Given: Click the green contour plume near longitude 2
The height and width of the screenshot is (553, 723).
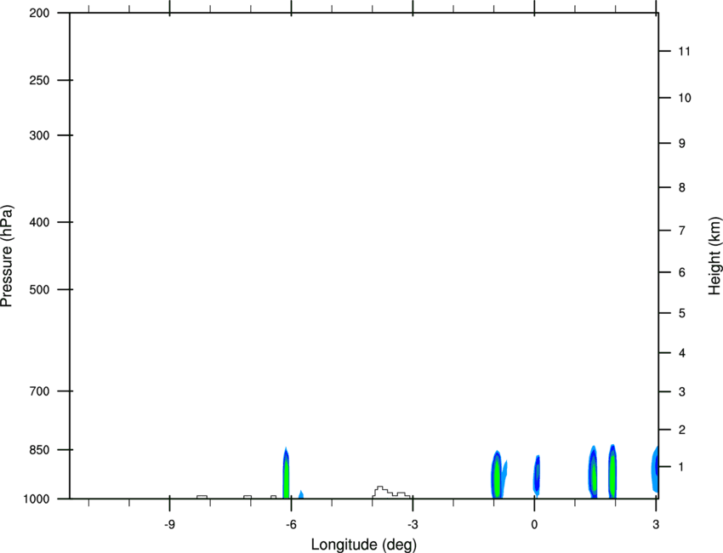Looking at the screenshot, I should tap(612, 472).
